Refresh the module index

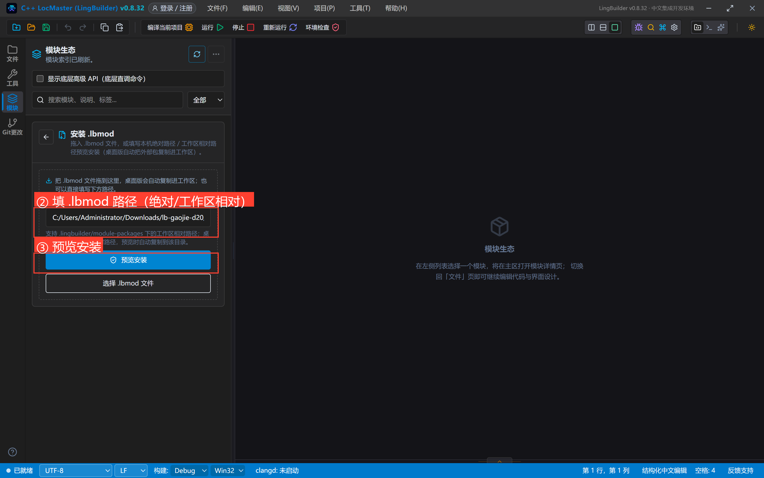pos(197,54)
